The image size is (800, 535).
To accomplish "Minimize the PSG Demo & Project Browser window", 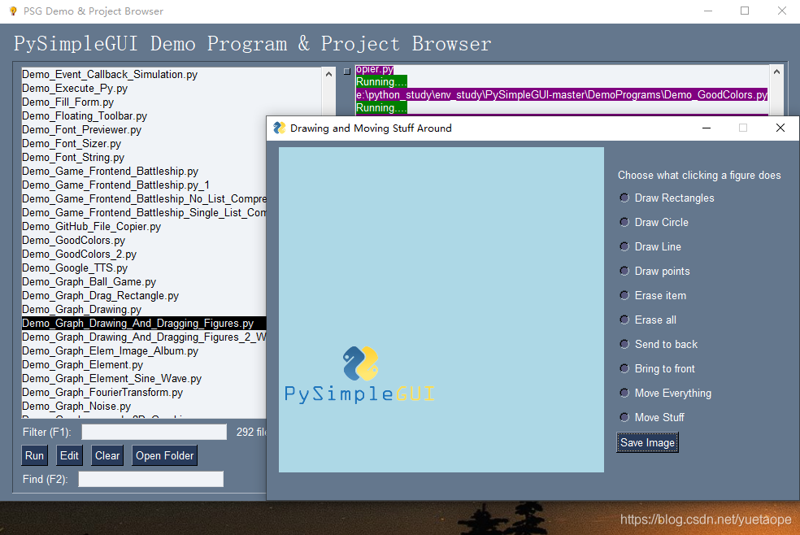I will click(x=708, y=11).
